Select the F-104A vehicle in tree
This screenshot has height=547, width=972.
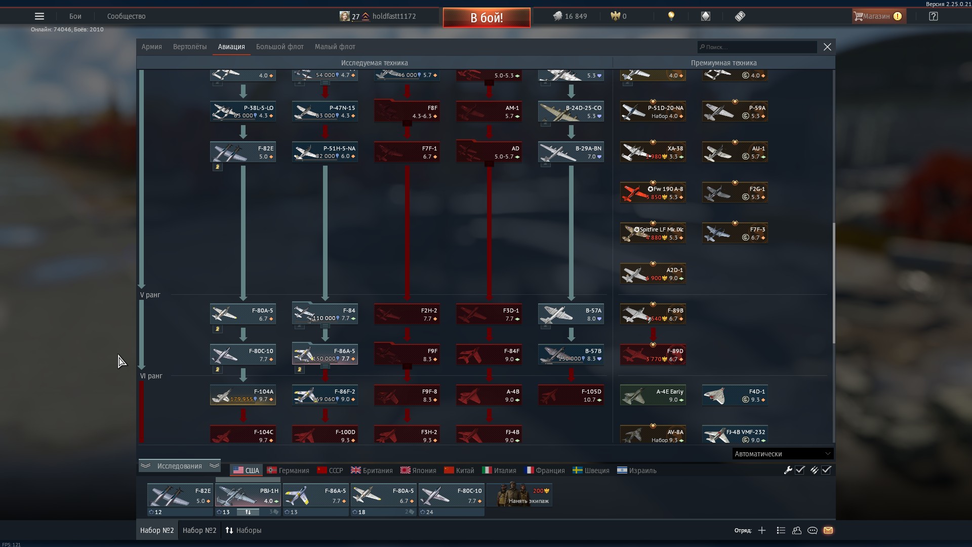pyautogui.click(x=243, y=395)
